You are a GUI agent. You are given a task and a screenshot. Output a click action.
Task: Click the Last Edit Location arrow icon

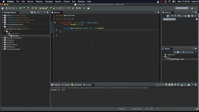pos(77,8)
